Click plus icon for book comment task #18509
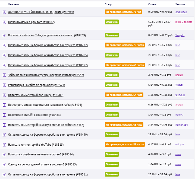195x179 pixels. coord(4,95)
